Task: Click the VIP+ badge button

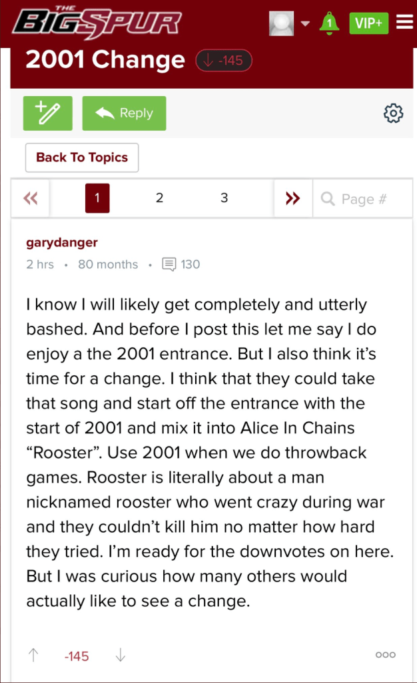Action: 368,23
